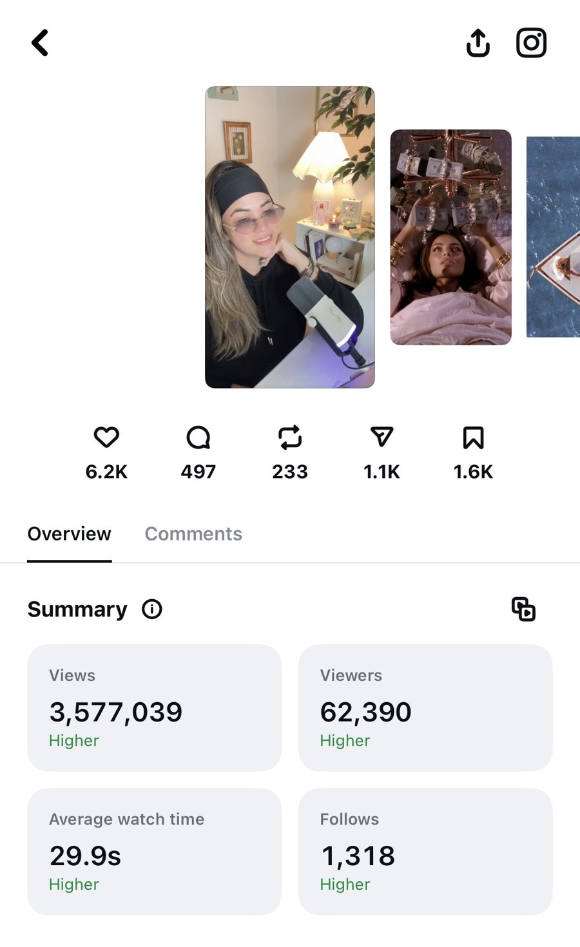Tap the comment bubble icon
The width and height of the screenshot is (580, 947).
coord(198,437)
